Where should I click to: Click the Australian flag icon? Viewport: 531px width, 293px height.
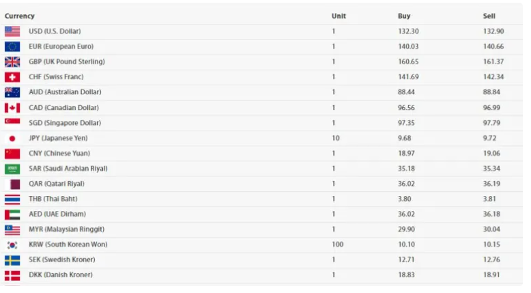(x=12, y=92)
